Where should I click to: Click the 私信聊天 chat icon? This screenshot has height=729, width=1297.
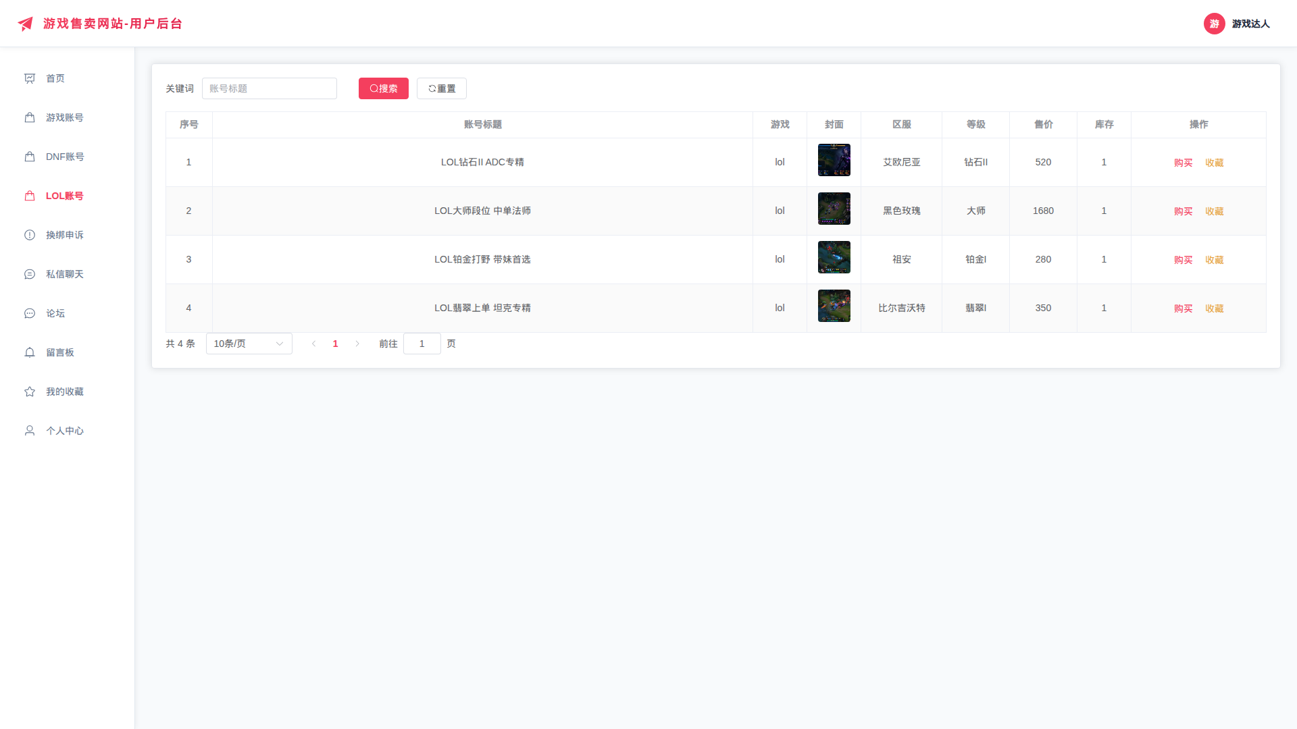[30, 274]
